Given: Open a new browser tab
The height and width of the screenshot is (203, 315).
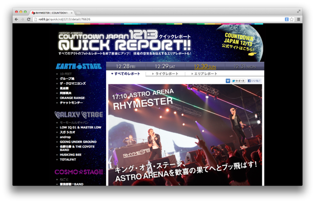Looking at the screenshot, I should [78, 13].
